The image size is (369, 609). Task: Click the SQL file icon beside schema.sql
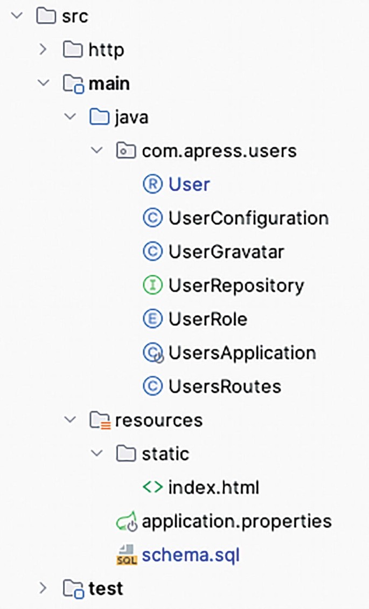(128, 555)
